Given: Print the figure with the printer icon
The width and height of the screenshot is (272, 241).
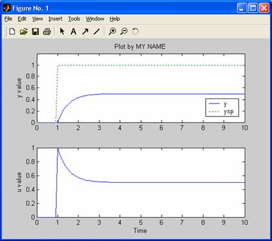Looking at the screenshot, I should pos(47,32).
